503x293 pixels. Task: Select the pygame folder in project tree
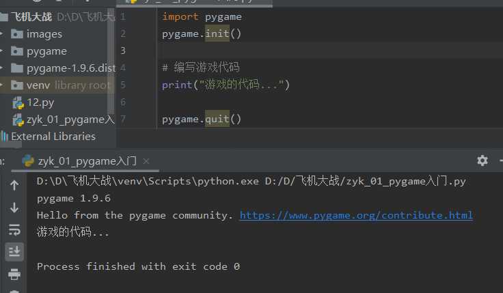pyautogui.click(x=47, y=51)
